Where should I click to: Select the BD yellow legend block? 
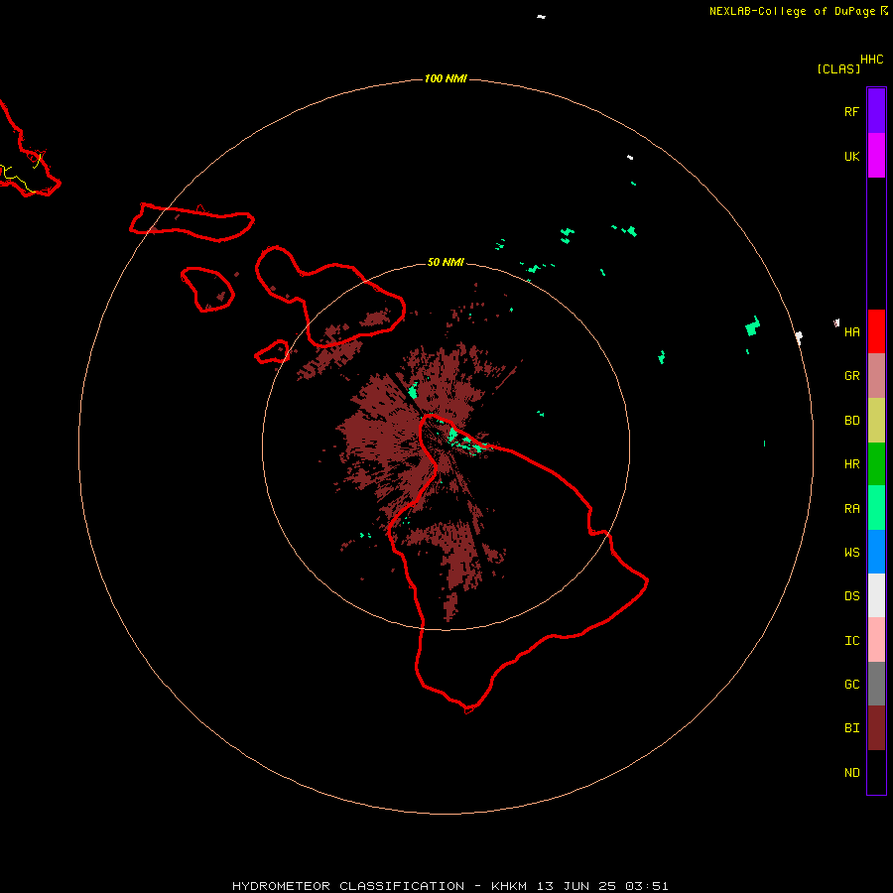click(x=876, y=421)
